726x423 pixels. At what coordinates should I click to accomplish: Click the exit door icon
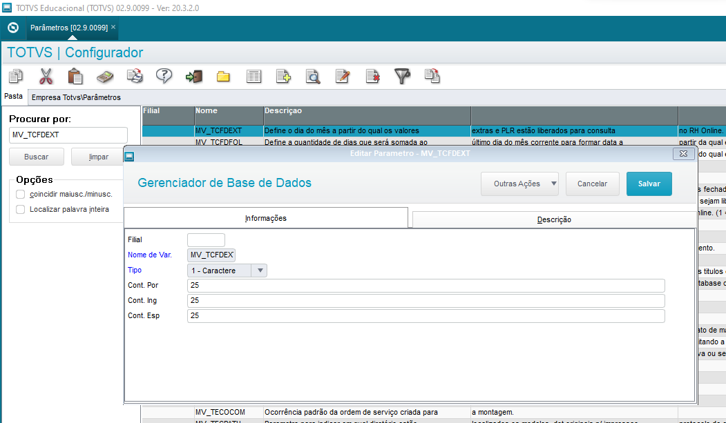pos(194,77)
